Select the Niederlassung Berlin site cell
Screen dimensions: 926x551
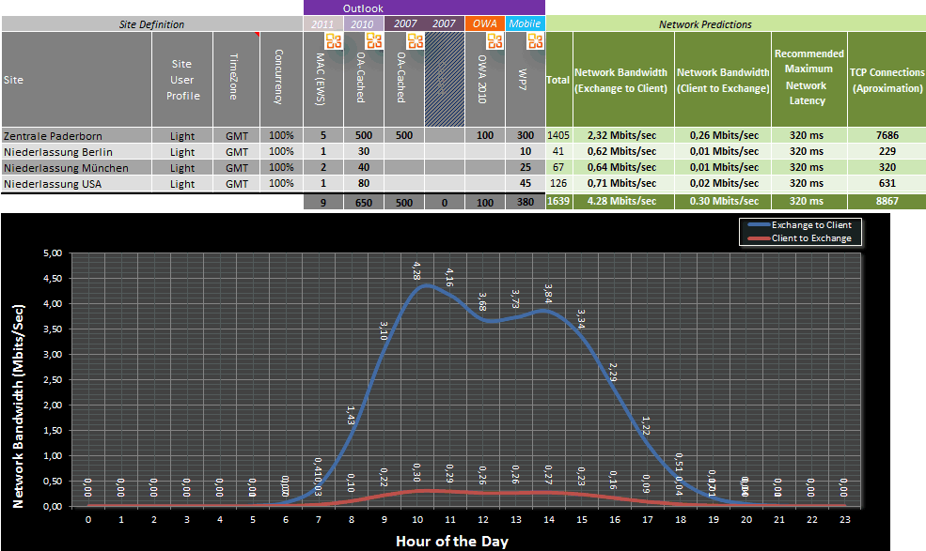tap(76, 151)
